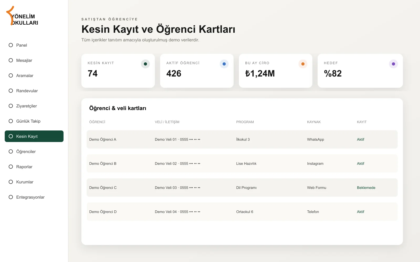Screen dimensions: 420x262
Task: Click the Ortaokul 6 program cell
Action: pos(245,212)
